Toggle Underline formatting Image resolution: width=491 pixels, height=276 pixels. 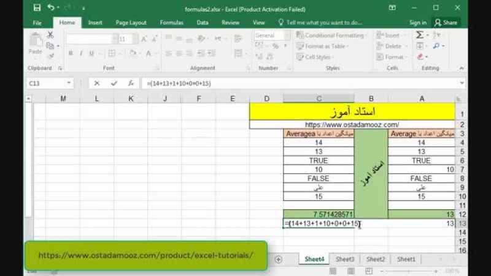tap(91, 53)
